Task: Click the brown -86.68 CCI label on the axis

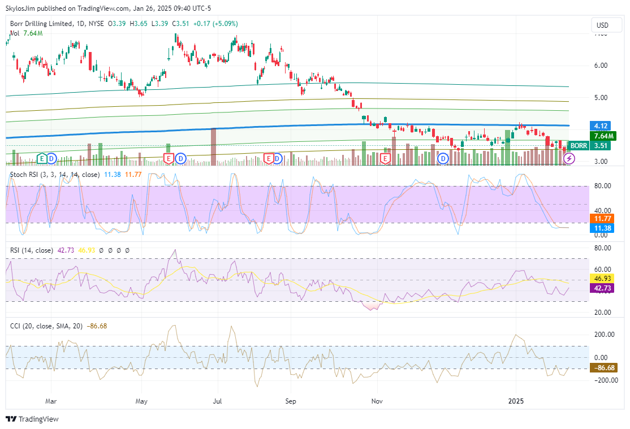Action: point(603,367)
